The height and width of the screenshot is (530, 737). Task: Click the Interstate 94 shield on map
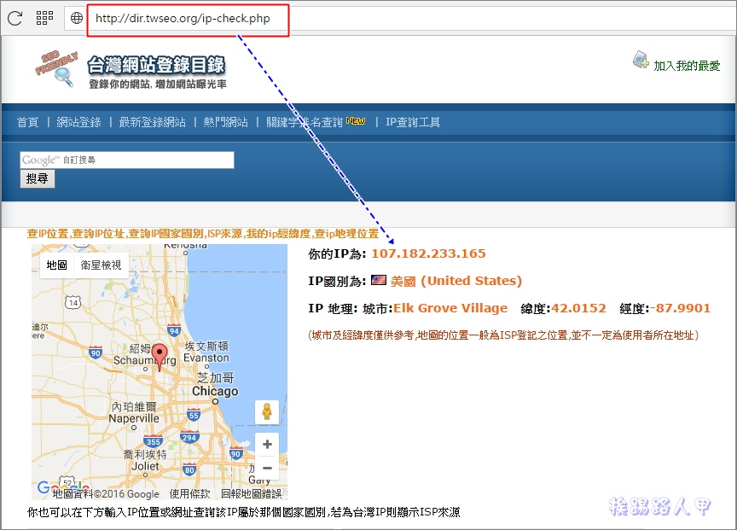[174, 330]
